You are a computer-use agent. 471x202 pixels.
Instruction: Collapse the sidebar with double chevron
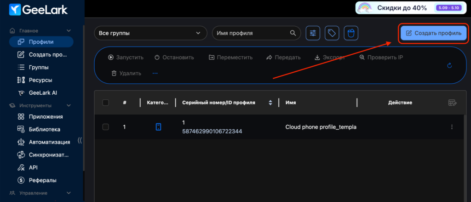(80, 141)
